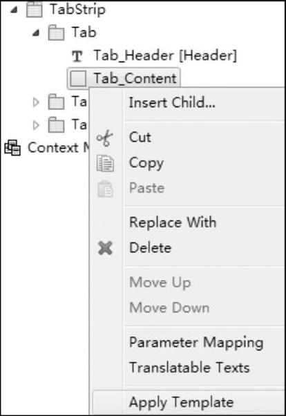Screen dimensions: 286x416
Task: Select Tab_Header [Header] tree item
Action: click(x=164, y=56)
